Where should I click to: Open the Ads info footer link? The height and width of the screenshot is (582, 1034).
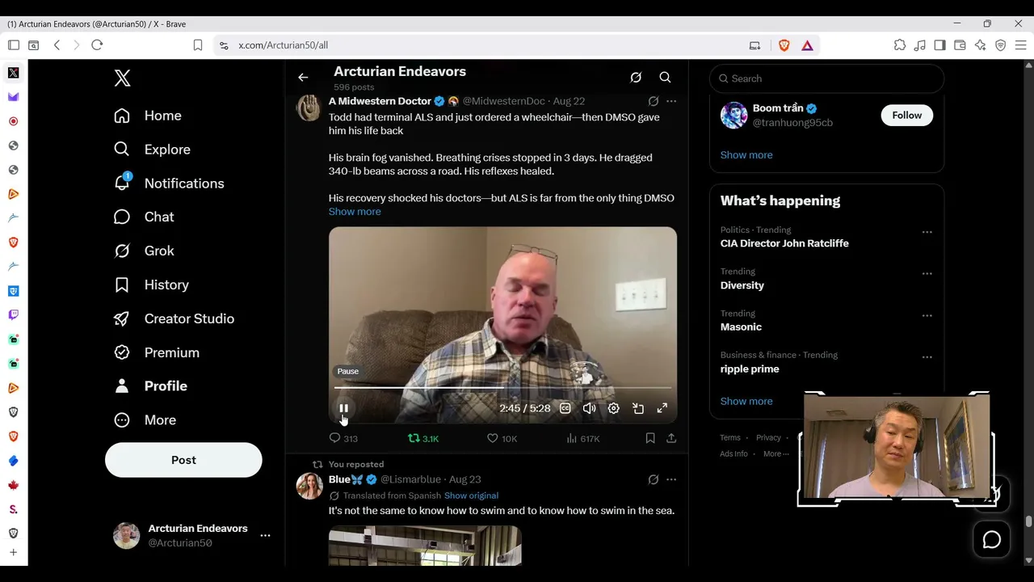(733, 454)
